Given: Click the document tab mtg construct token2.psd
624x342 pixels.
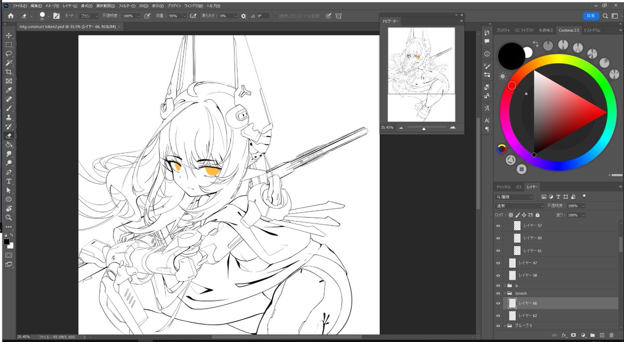Looking at the screenshot, I should tap(71, 26).
